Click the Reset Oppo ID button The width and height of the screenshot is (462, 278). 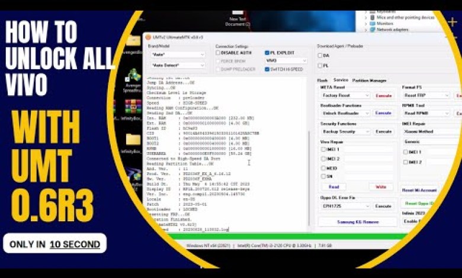tap(418, 203)
